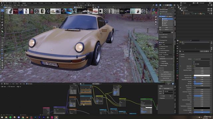Select the Measure ruler tool
Image resolution: width=213 pixels, height=119 pixels.
point(2,31)
